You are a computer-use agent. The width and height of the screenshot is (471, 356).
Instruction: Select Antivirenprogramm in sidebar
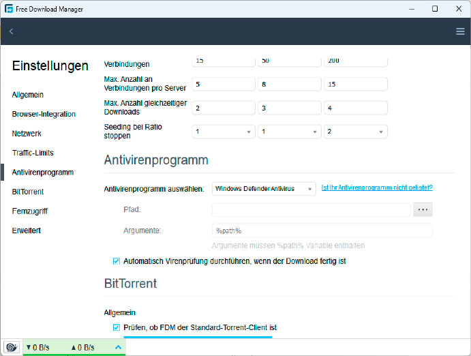point(43,172)
